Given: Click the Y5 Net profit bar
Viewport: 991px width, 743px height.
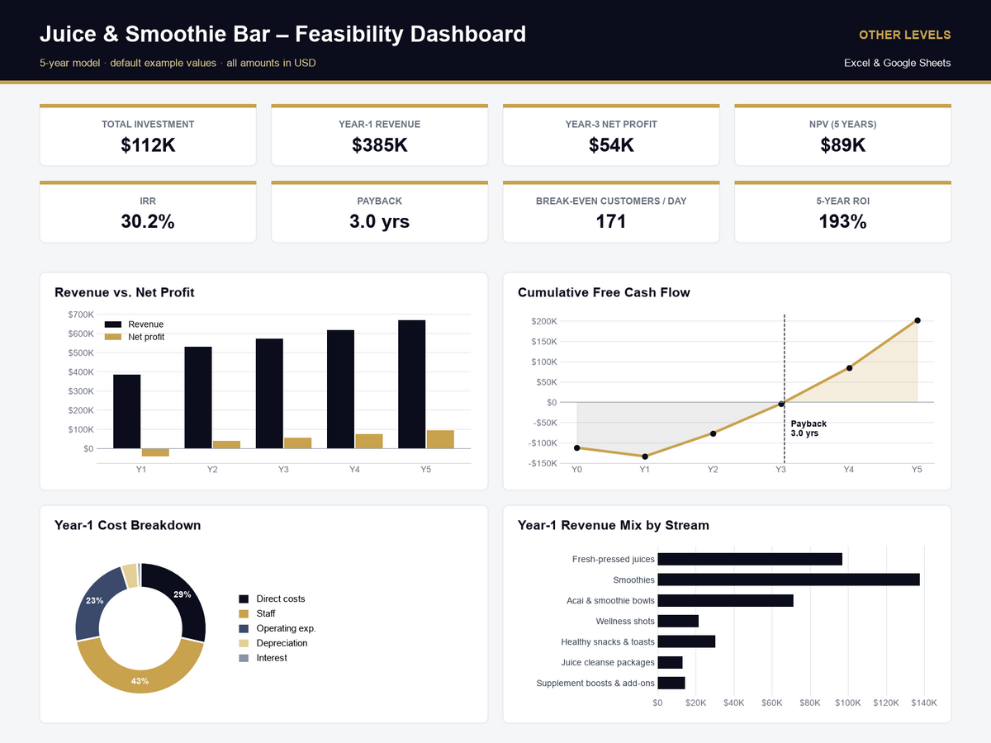Looking at the screenshot, I should [440, 440].
